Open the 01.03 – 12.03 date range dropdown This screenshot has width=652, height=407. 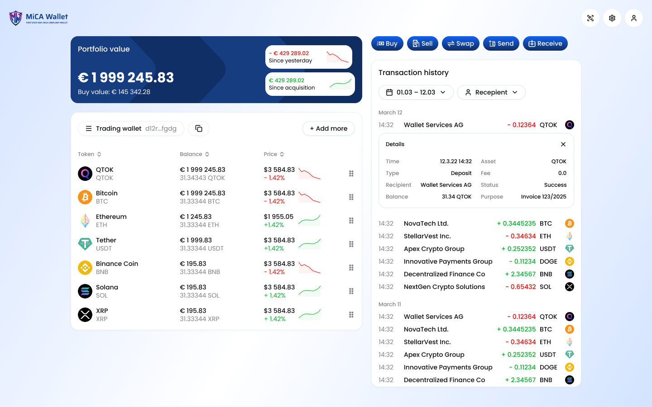point(416,92)
